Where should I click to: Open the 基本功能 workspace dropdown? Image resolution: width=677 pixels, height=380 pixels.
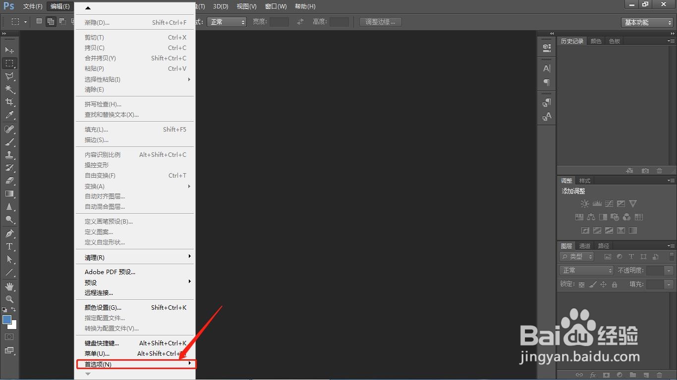coord(647,22)
